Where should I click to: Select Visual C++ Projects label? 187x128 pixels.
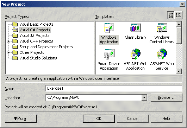pos(36,41)
